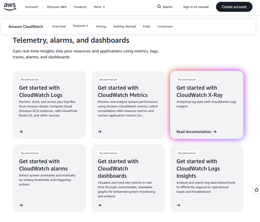This screenshot has width=260, height=222.
Task: Open the Discover AWS link
Action: tap(57, 7)
